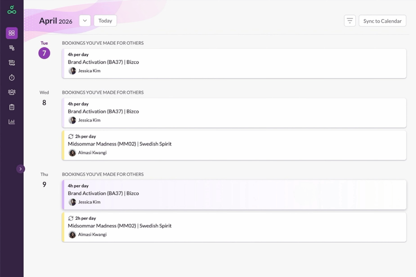Open Wednesday's Brand Activation (BA37) booking
The image size is (416, 277).
(x=234, y=113)
